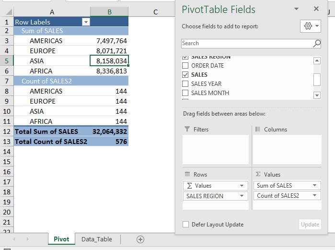Check the SALES YEAR field

[x=185, y=83]
